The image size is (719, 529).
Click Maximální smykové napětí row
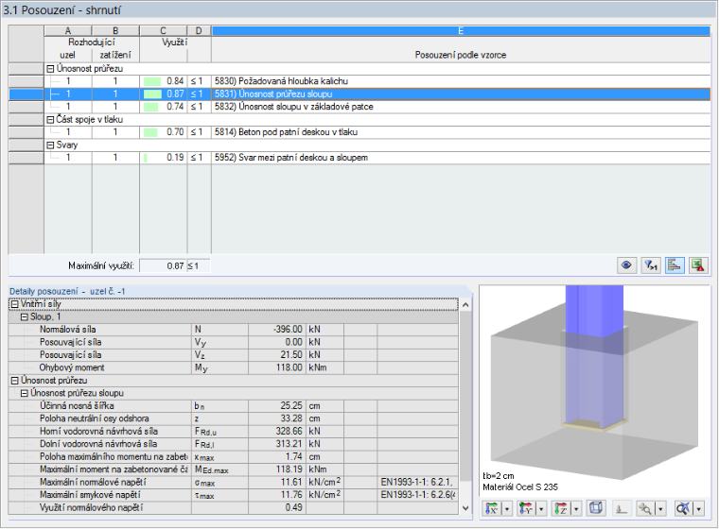coord(233,495)
